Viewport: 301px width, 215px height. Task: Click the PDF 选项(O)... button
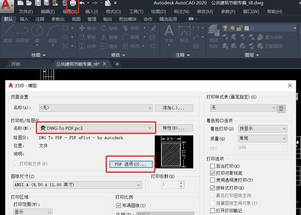click(x=131, y=164)
